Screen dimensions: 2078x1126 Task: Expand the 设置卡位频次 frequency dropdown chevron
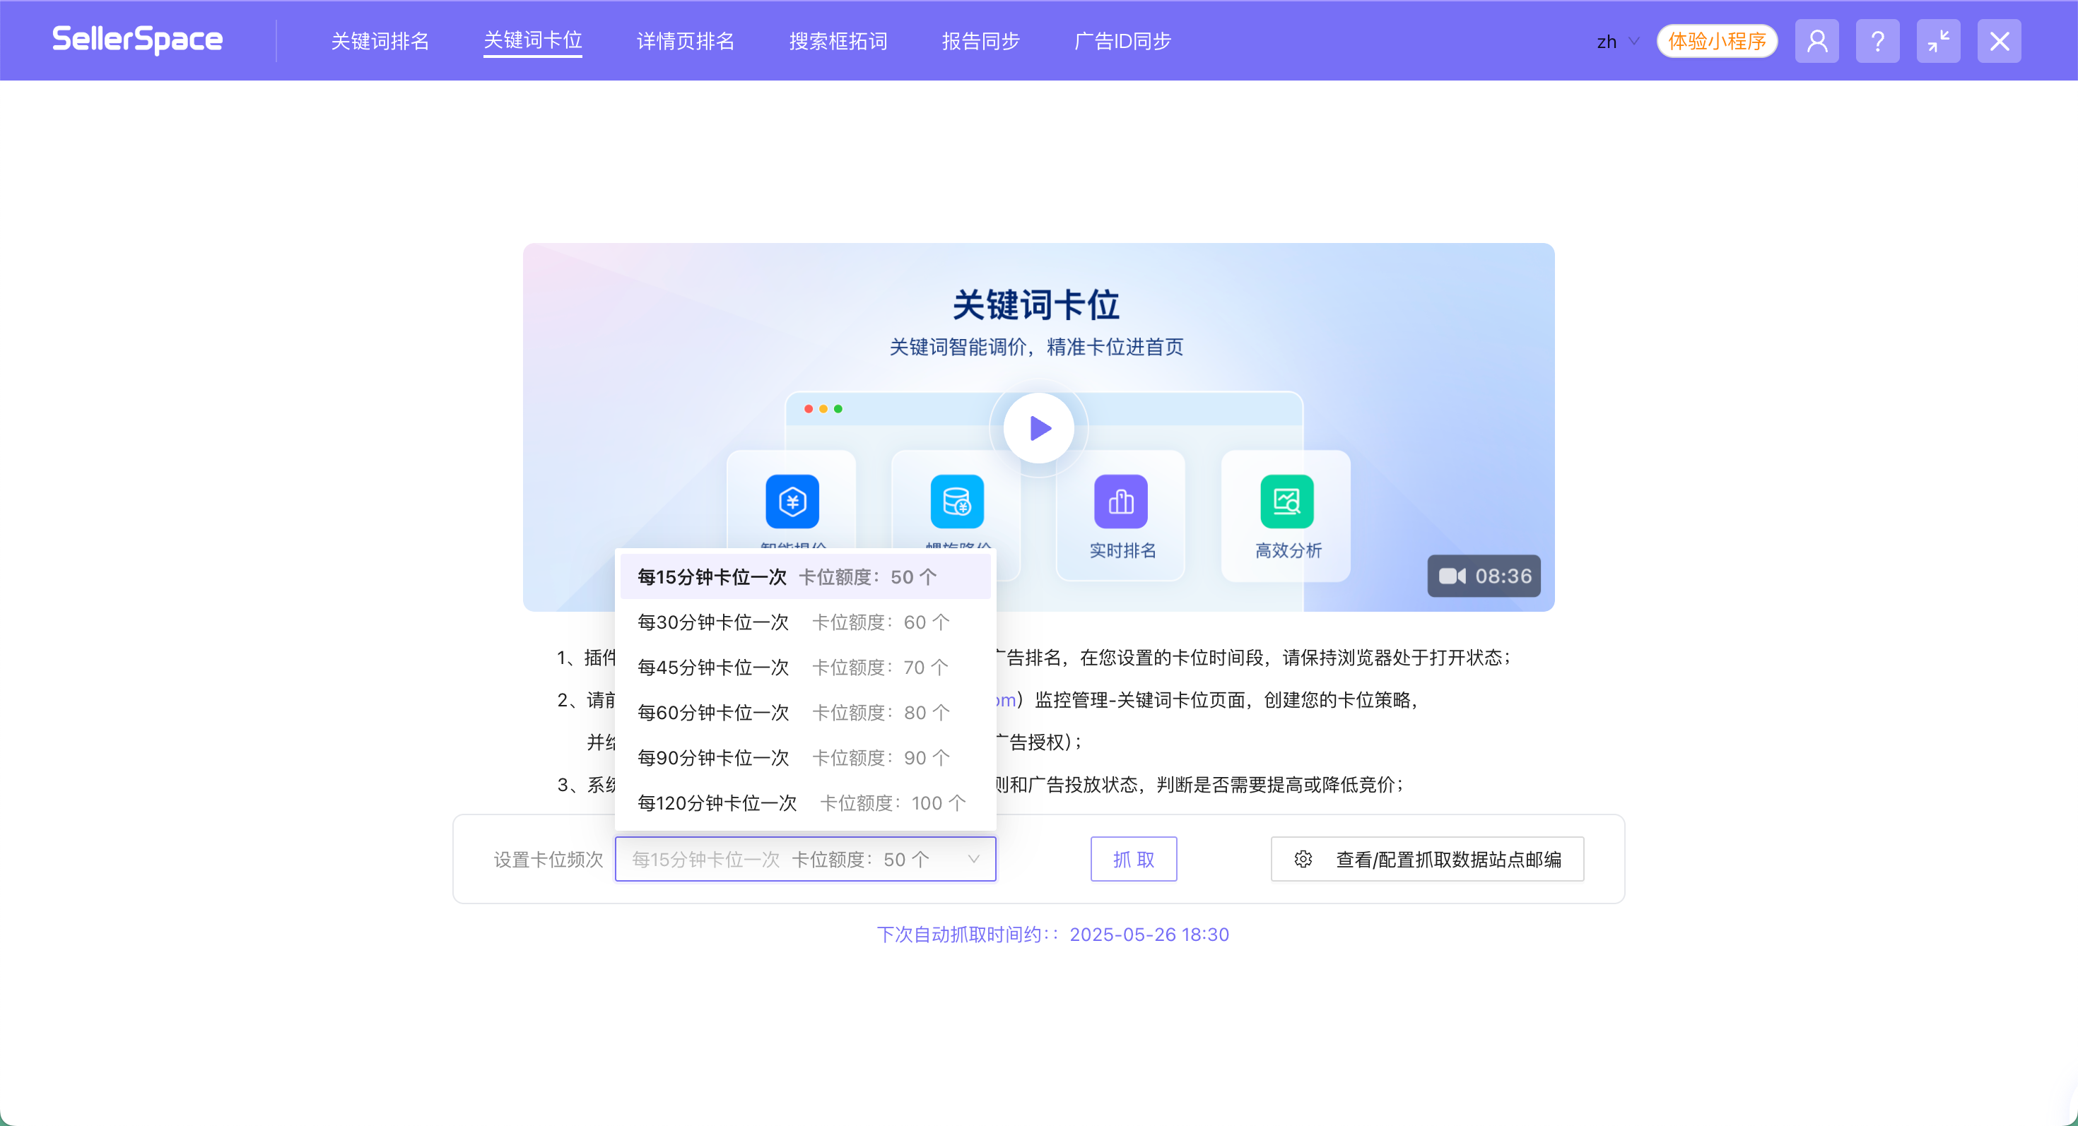point(974,859)
